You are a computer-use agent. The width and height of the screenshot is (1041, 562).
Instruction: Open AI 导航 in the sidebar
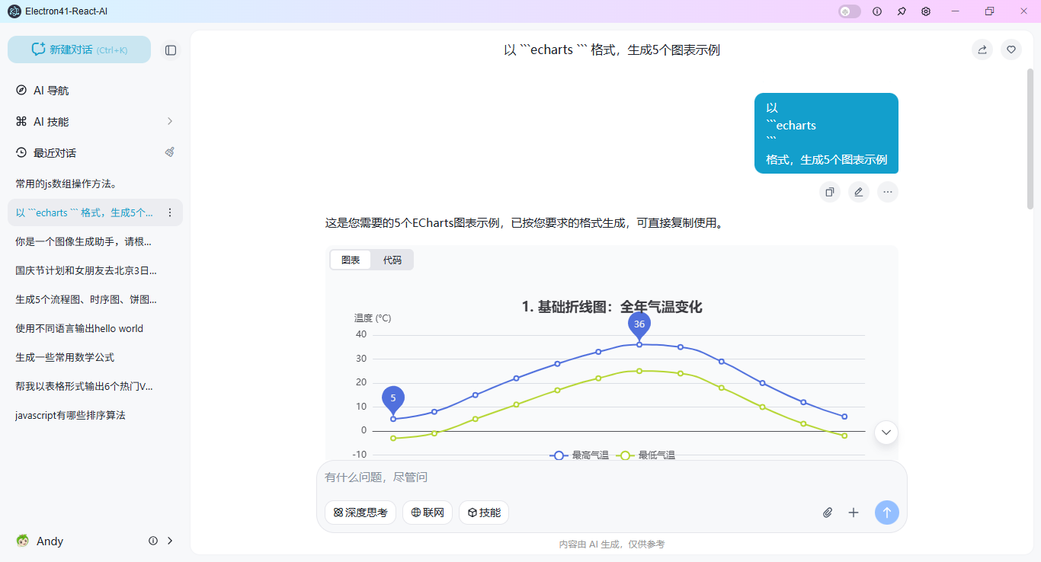click(95, 91)
